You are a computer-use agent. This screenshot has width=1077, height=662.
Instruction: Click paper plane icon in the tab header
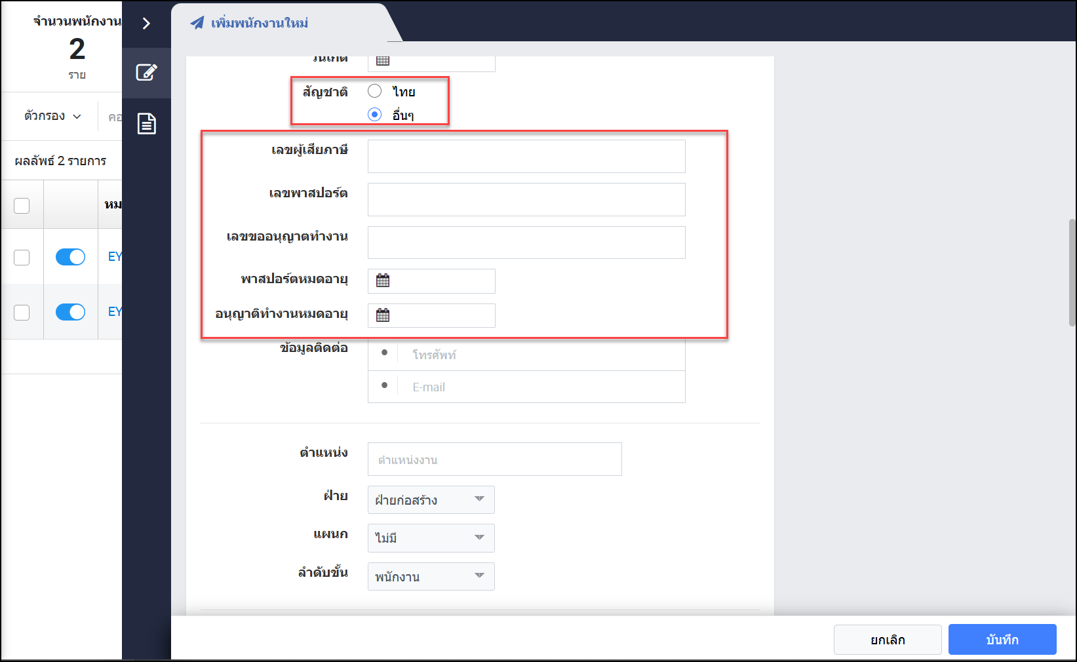tap(197, 23)
